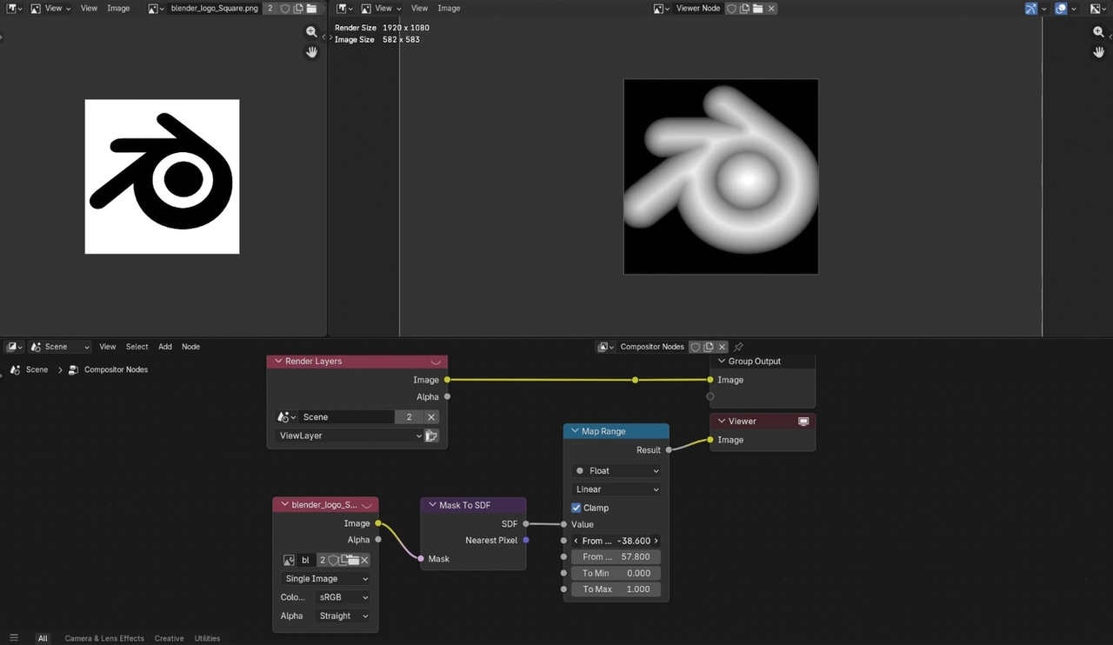Open image folder icon next to Viewer Node
The height and width of the screenshot is (645, 1113).
coord(758,9)
